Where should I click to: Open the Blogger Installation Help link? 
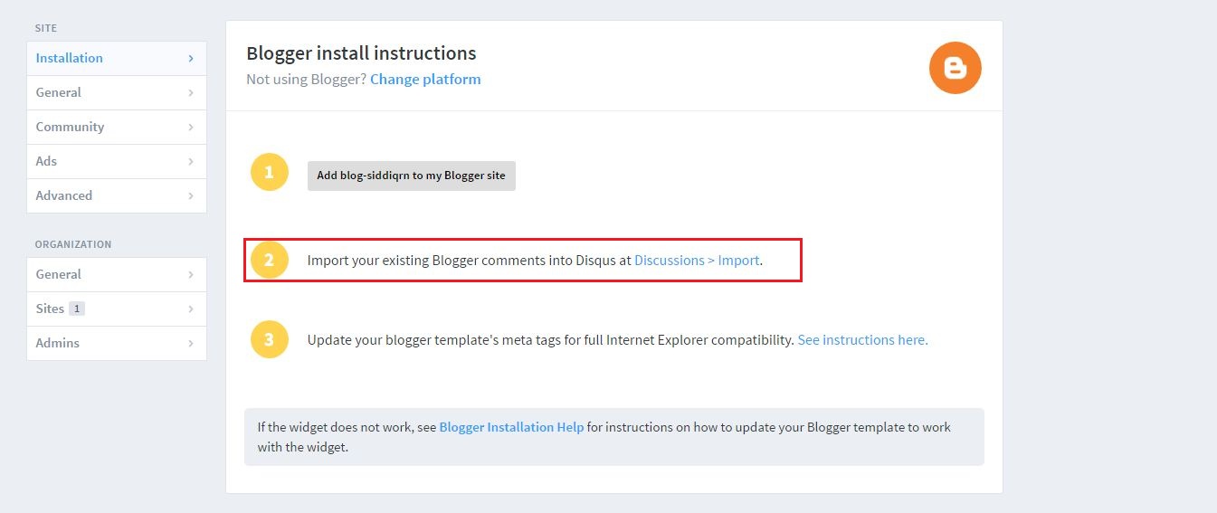511,427
